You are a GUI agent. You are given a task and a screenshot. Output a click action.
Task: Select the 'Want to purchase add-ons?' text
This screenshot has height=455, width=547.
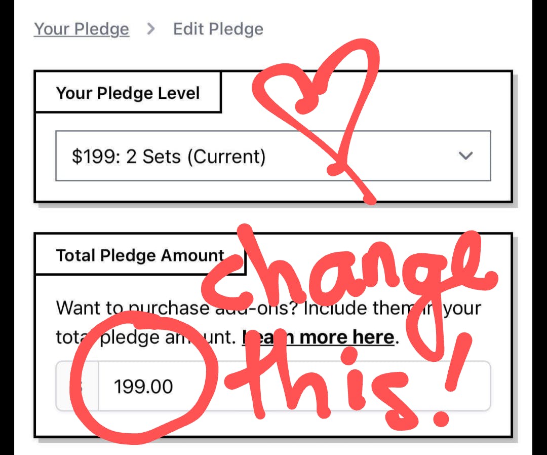(152, 308)
